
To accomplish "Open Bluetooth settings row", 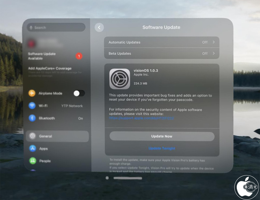I will click(x=56, y=118).
